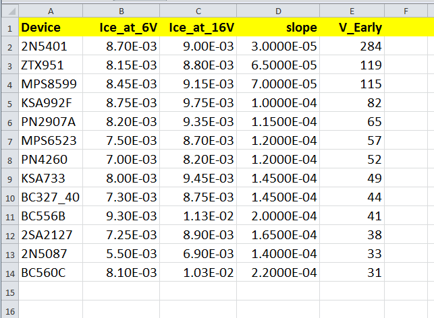
Task: Select row 1 header
Action: (x=10, y=27)
